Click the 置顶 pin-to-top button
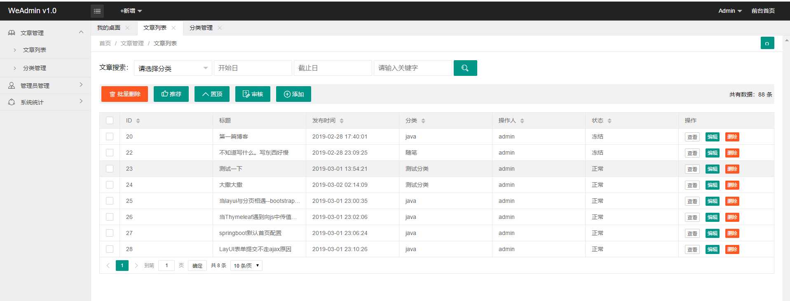 pos(212,94)
